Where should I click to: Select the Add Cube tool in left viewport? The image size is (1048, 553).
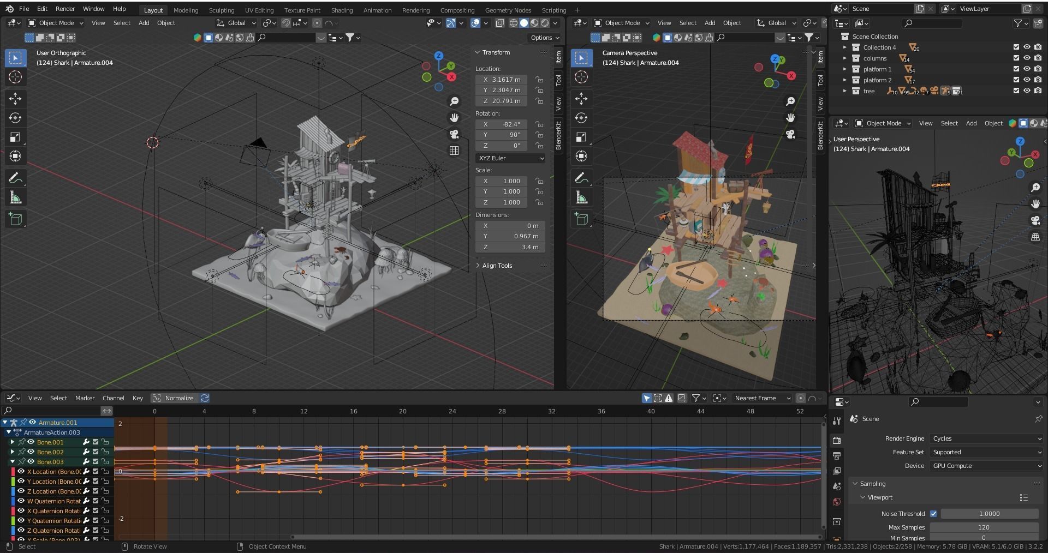click(x=15, y=219)
